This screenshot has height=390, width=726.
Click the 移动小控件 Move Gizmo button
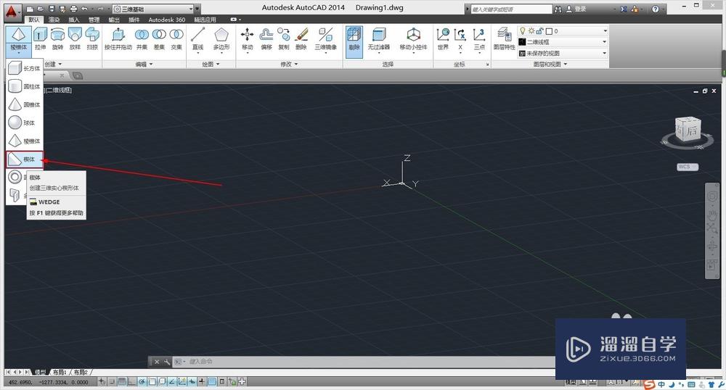(x=414, y=39)
